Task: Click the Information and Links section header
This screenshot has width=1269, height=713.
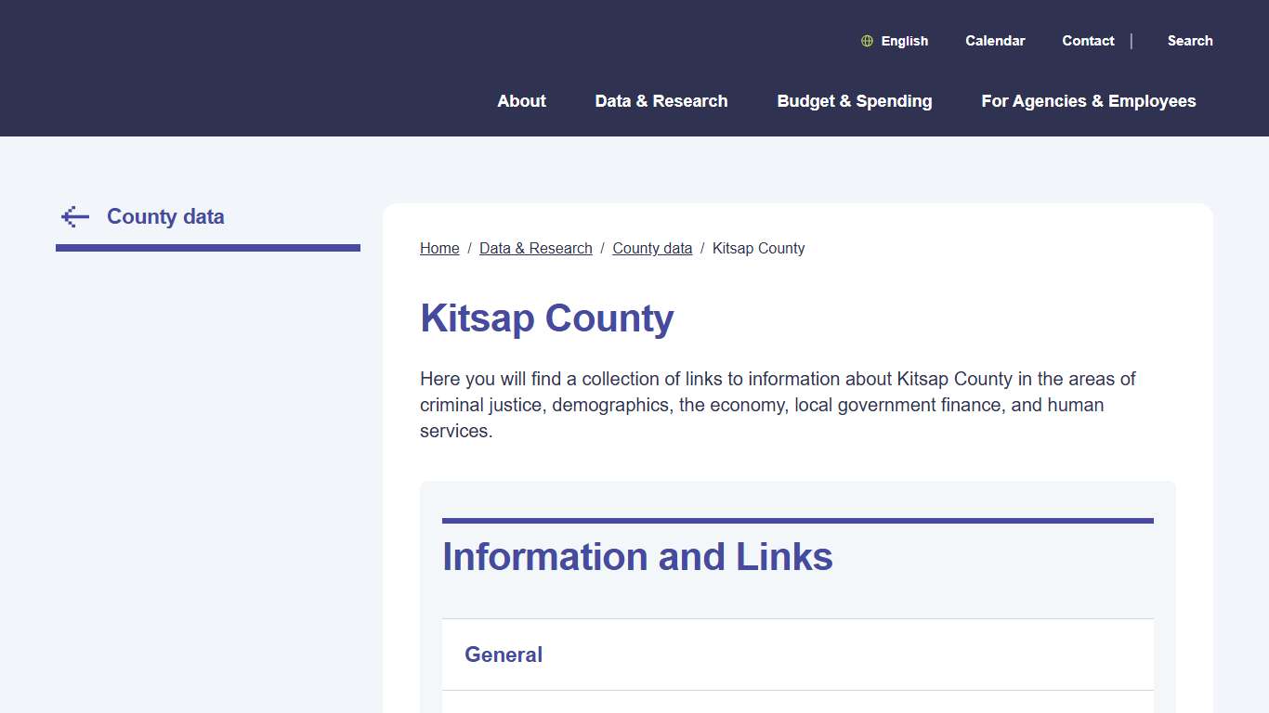Action: click(x=637, y=557)
